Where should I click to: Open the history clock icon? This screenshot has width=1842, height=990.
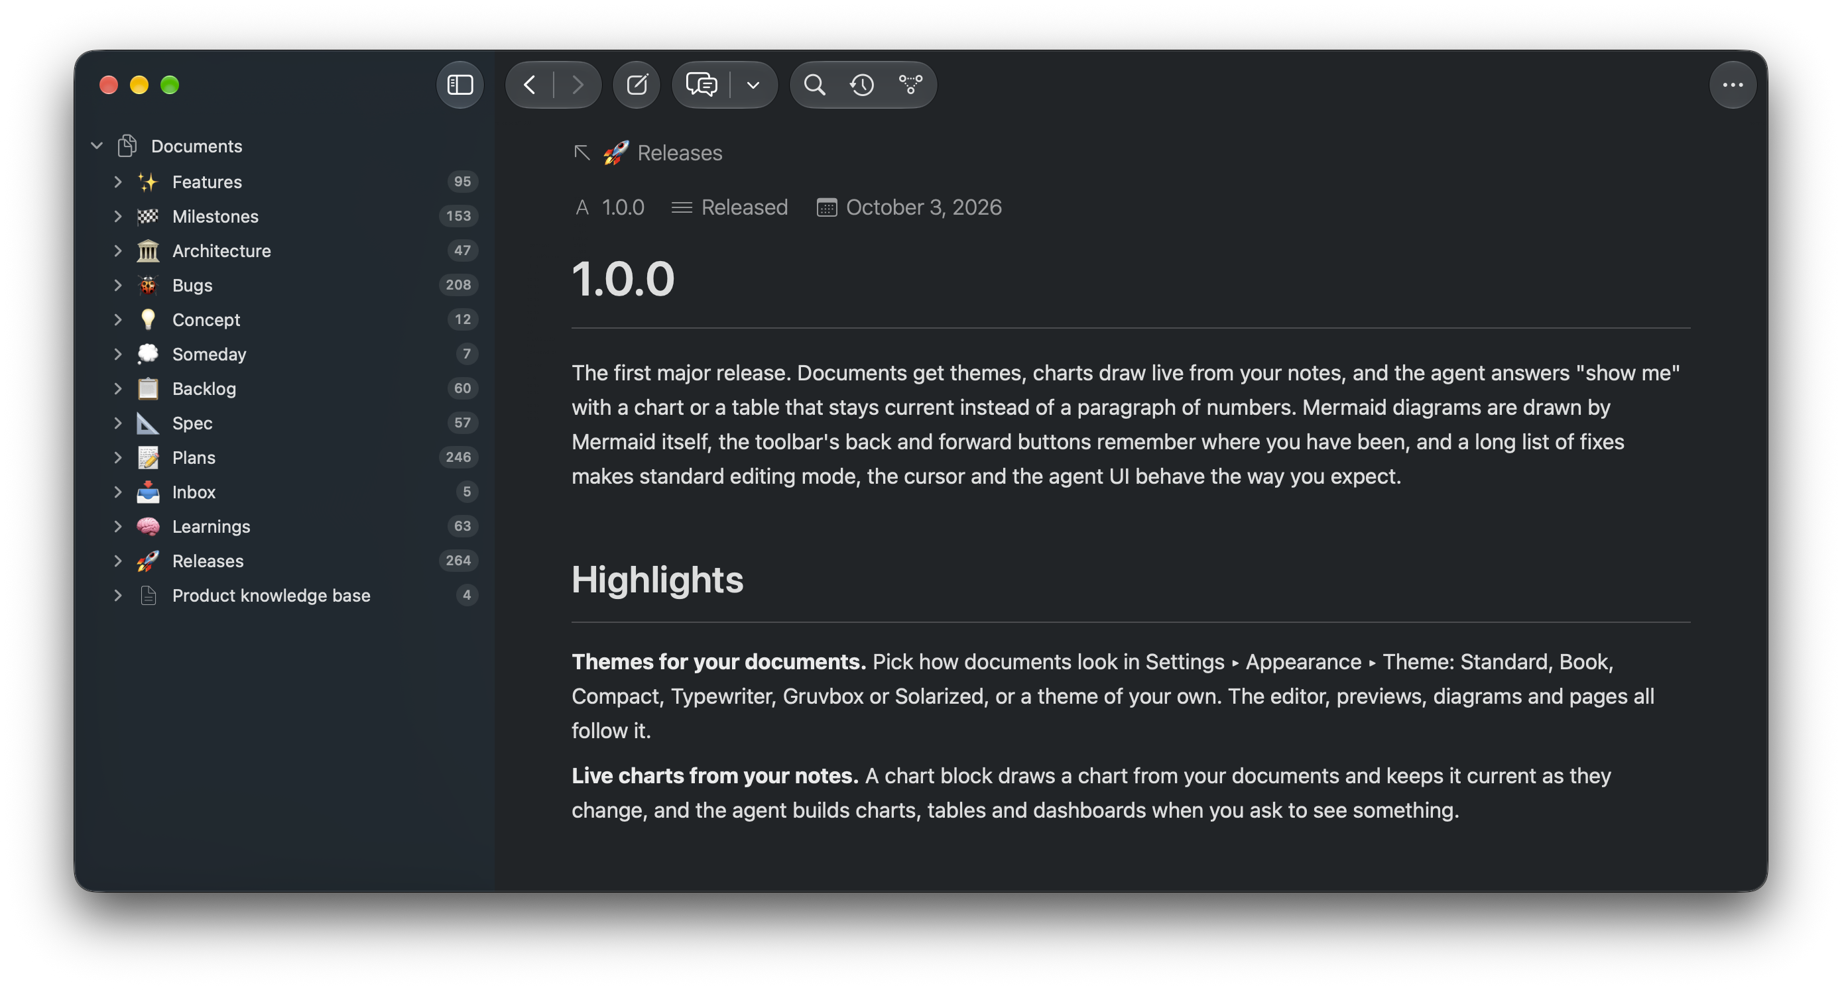861,85
